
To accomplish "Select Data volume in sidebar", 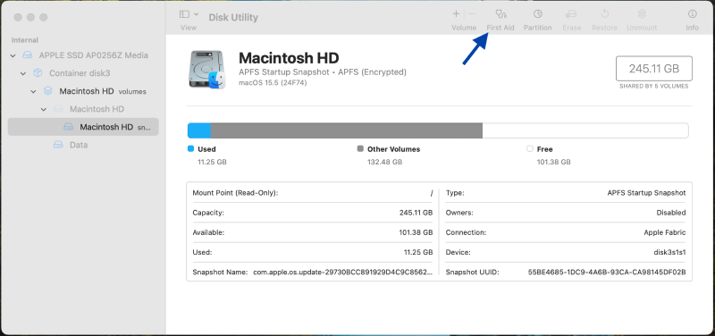I will (79, 145).
